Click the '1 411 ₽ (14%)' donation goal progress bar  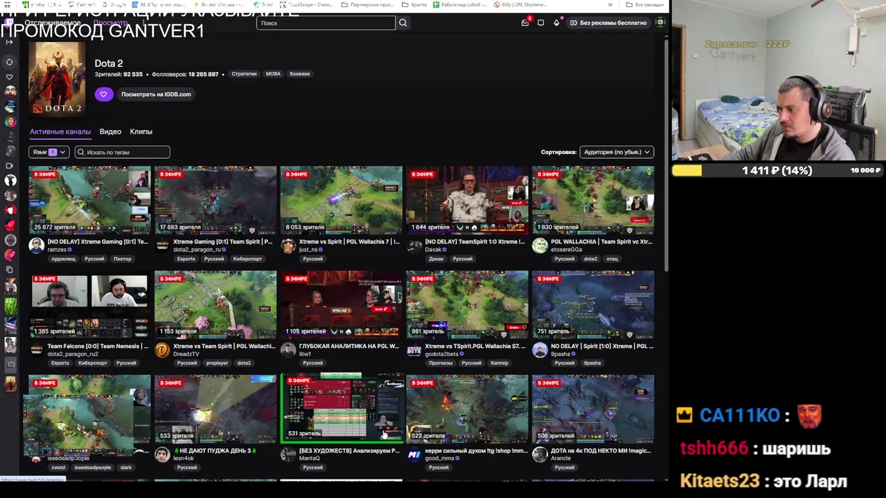777,170
